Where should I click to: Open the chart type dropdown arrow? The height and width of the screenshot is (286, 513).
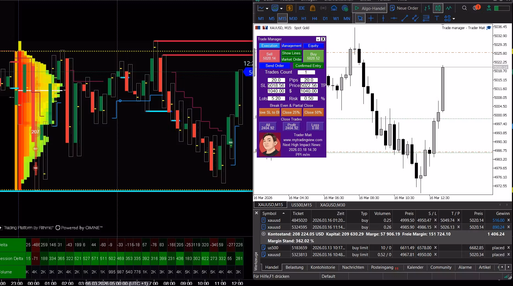pos(267,9)
